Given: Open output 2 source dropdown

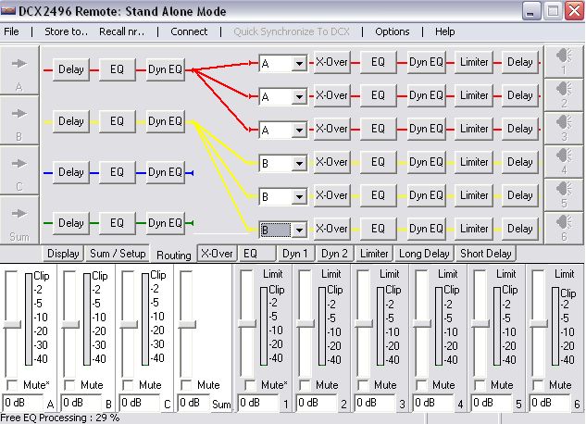Looking at the screenshot, I should coord(299,97).
